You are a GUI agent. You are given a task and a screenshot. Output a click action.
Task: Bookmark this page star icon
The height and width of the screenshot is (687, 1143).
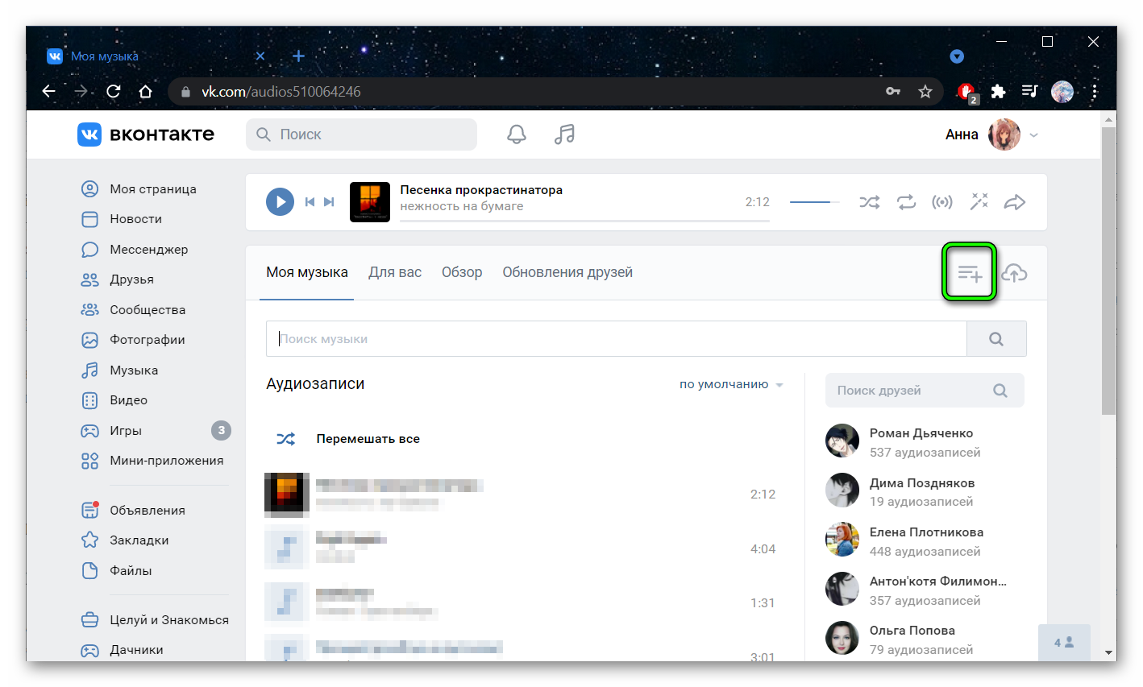tap(925, 91)
